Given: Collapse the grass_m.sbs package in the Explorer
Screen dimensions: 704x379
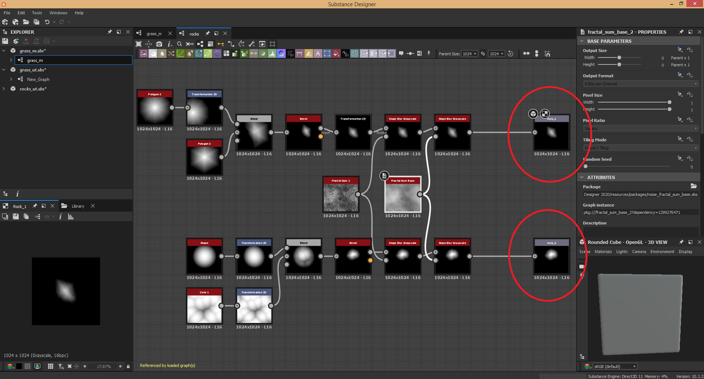Looking at the screenshot, I should (x=4, y=51).
